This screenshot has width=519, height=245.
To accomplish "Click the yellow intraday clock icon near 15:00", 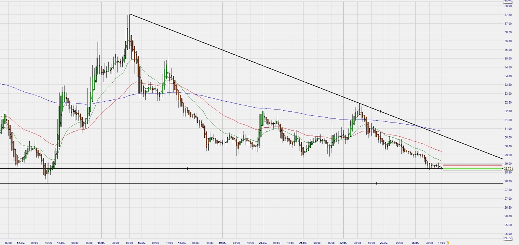I will tap(447, 242).
